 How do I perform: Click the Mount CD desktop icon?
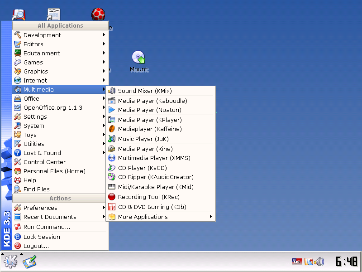(138, 57)
